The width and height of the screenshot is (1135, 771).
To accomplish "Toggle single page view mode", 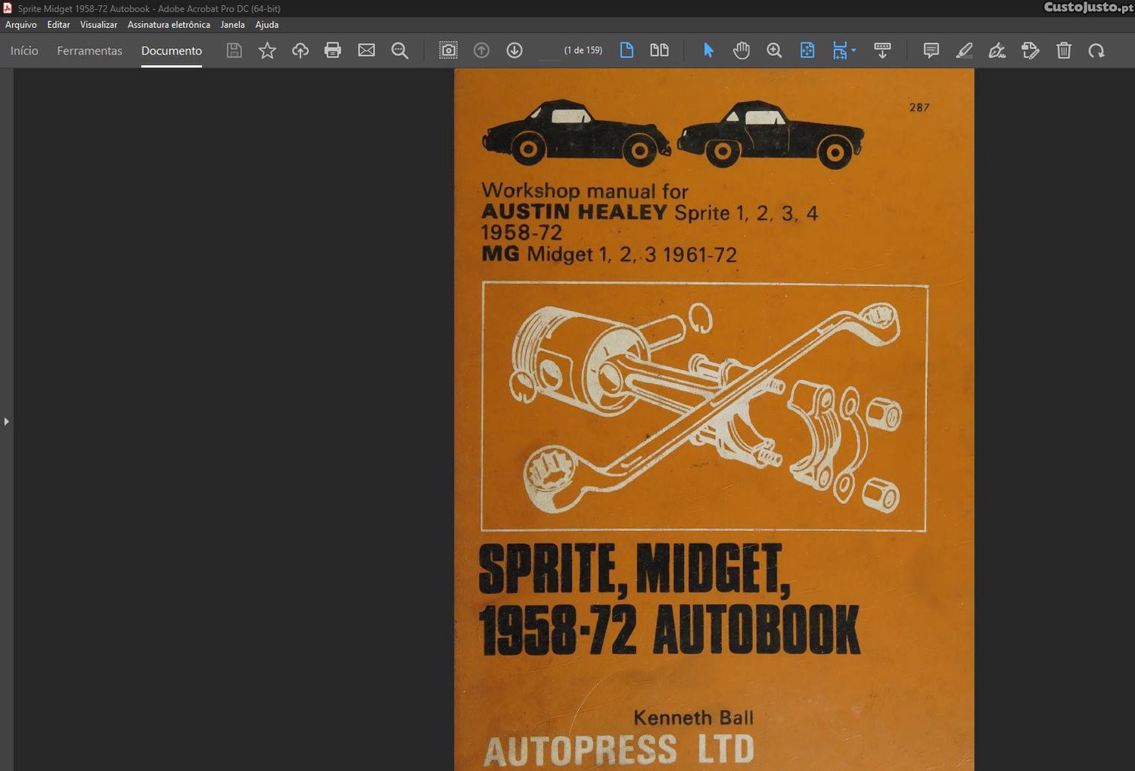I will click(627, 51).
